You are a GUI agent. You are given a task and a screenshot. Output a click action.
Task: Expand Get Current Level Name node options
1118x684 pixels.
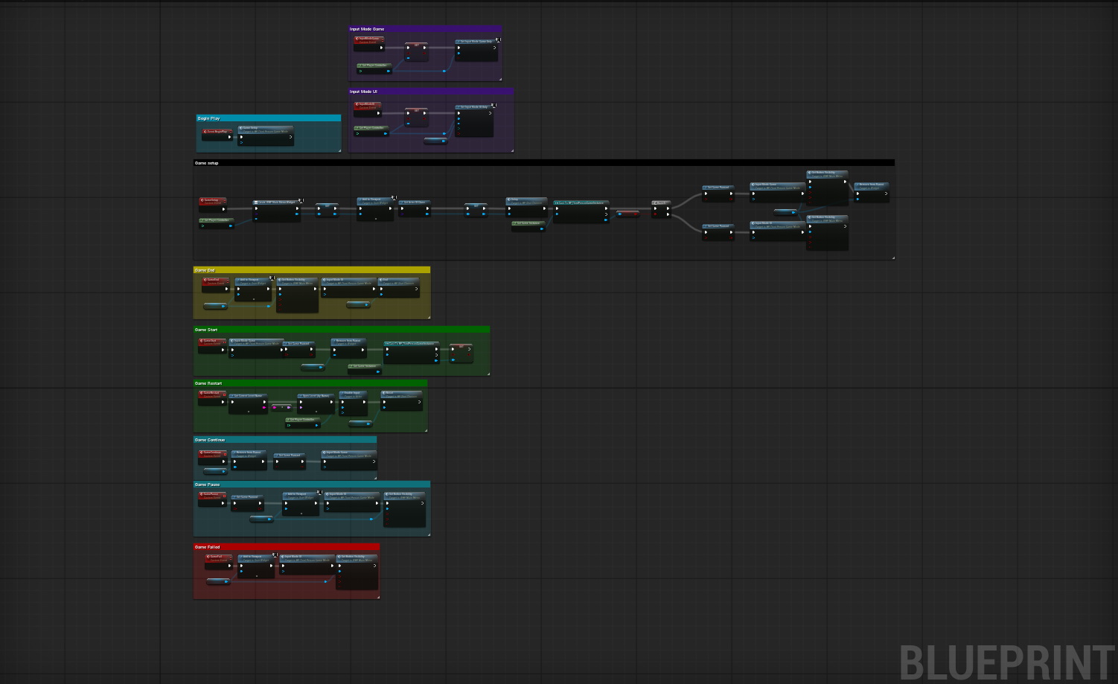click(x=248, y=411)
